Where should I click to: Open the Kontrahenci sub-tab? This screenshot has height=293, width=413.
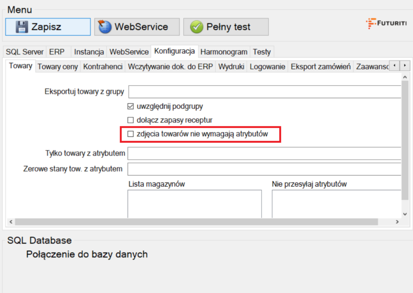click(103, 67)
